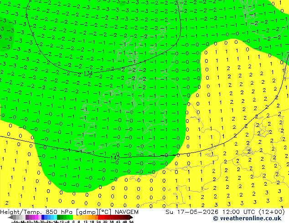289x223 pixels.
Task: Click the magenta legend swatch near -36
Action: 36,218
